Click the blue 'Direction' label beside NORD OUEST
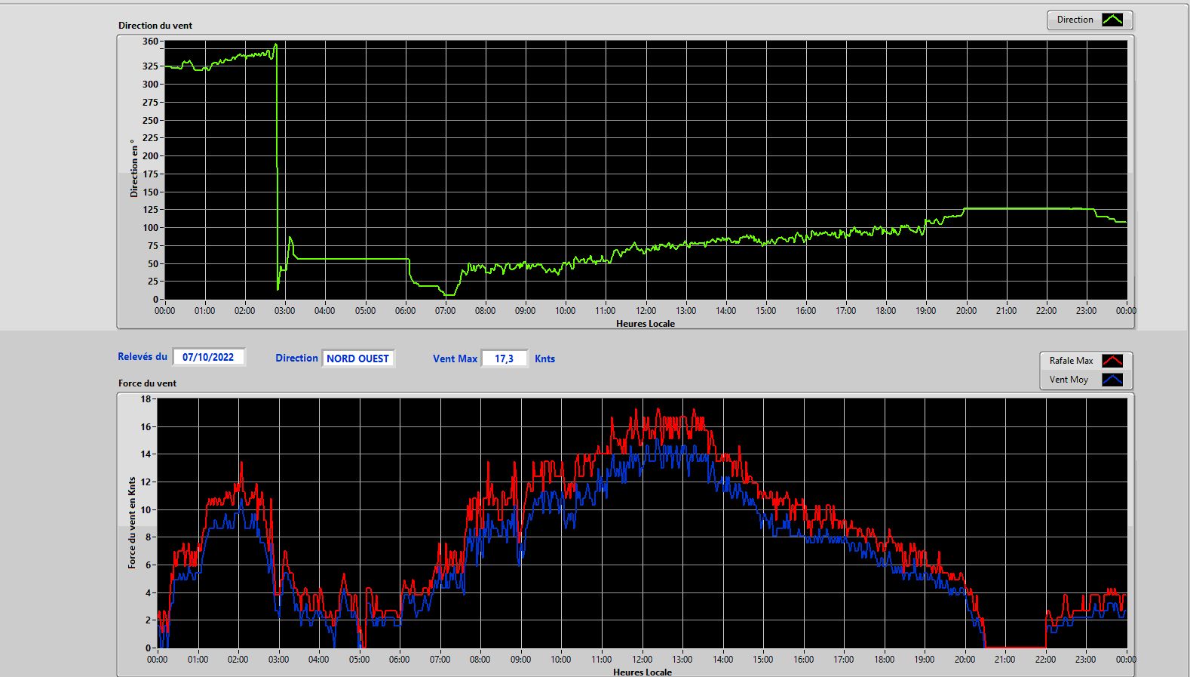1190x677 pixels. click(296, 358)
